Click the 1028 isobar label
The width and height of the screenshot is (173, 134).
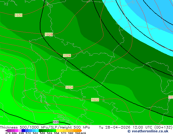(49, 34)
